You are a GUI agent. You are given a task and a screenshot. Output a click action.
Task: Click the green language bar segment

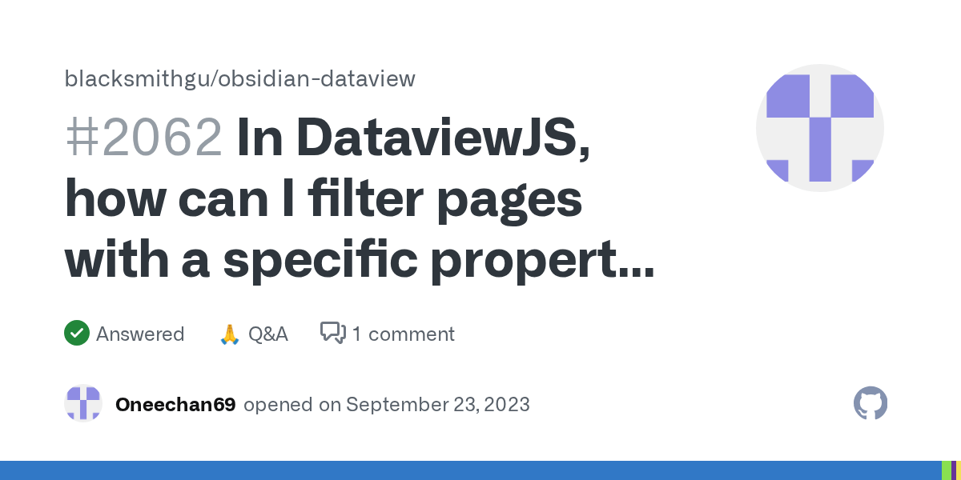point(946,470)
